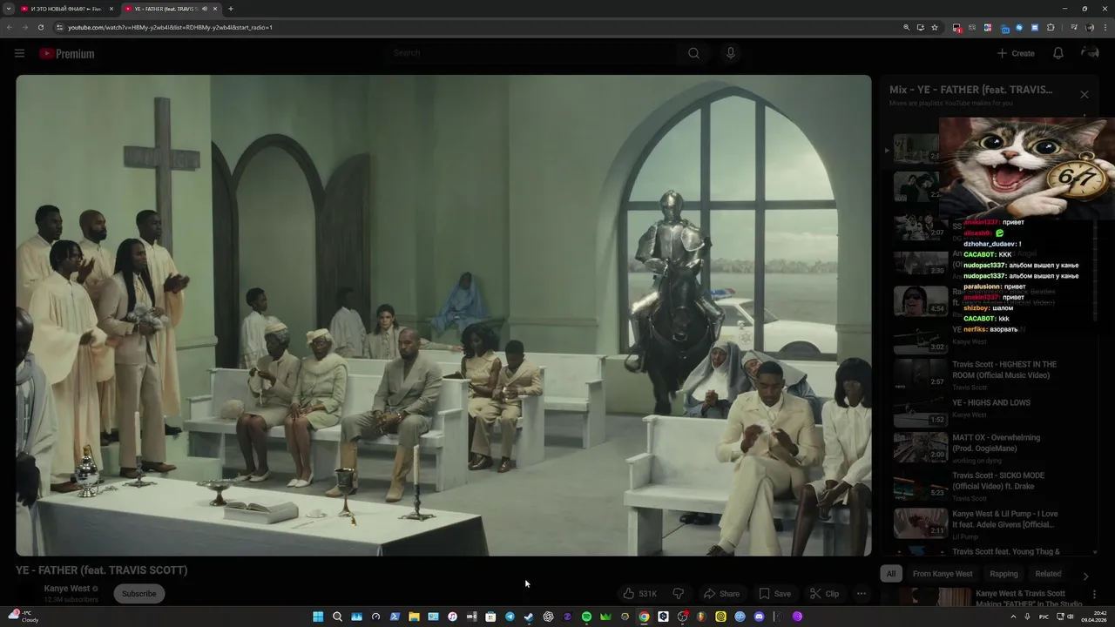This screenshot has height=627, width=1115.
Task: Open options for the Making FATHER video
Action: [1096, 595]
